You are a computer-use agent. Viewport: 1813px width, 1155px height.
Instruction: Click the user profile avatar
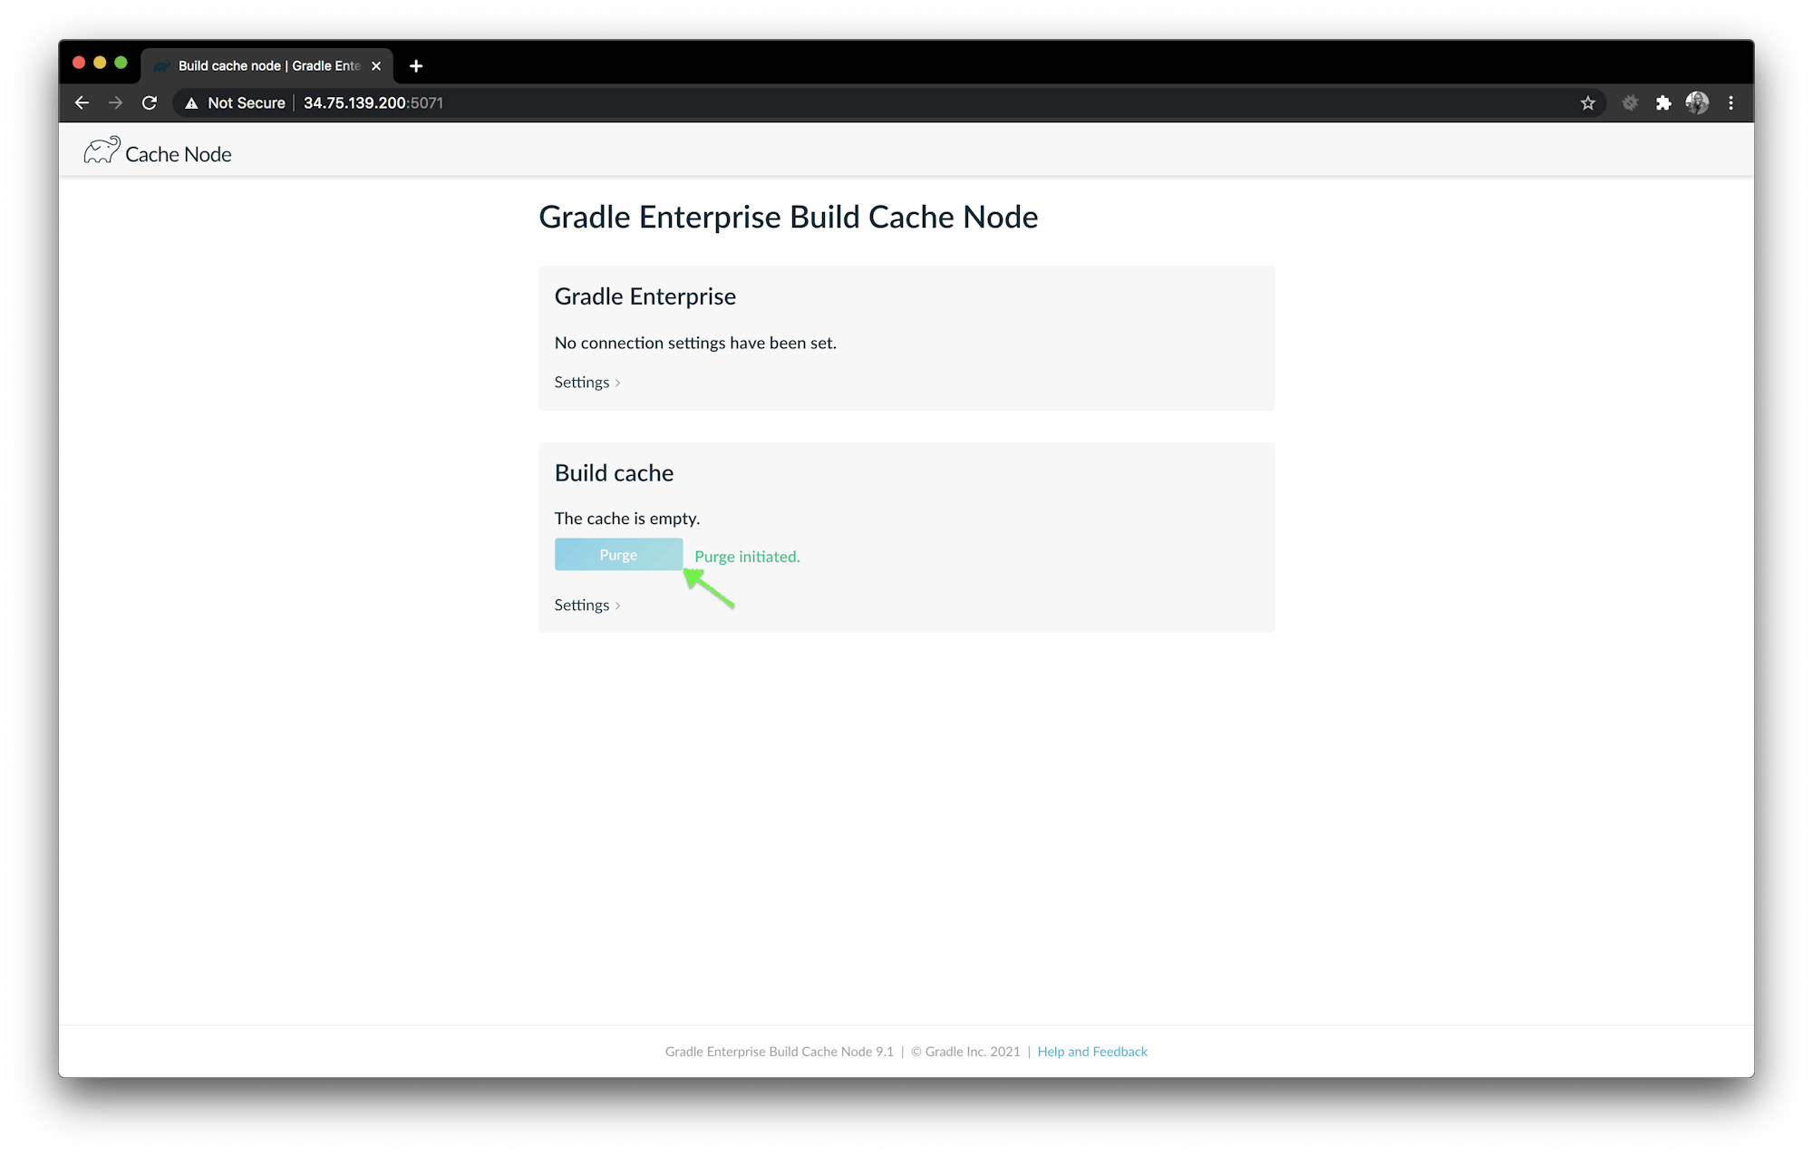coord(1696,102)
